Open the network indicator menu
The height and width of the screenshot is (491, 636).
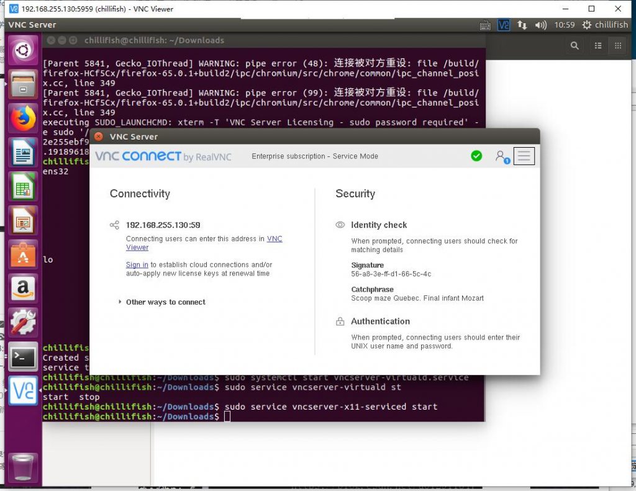(522, 25)
